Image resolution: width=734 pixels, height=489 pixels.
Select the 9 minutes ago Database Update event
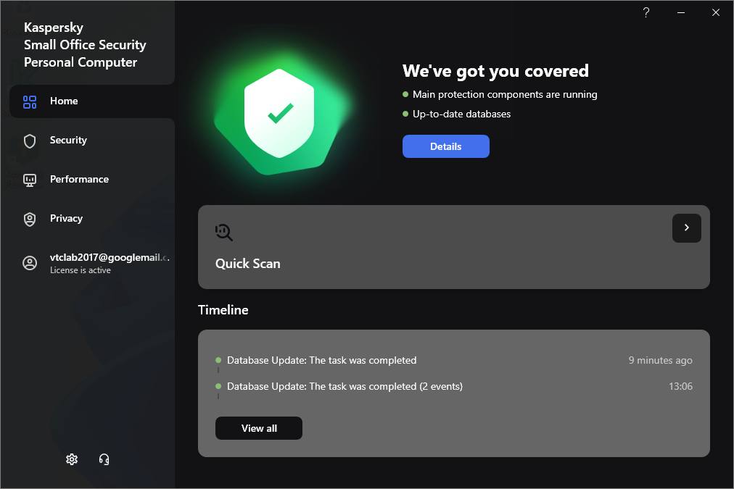(x=322, y=360)
